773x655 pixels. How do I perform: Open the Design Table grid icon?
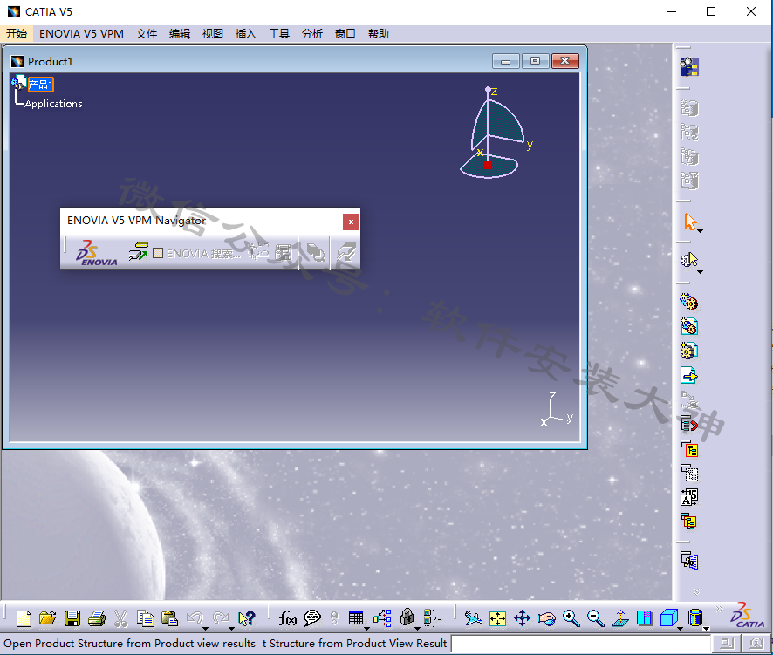(355, 618)
